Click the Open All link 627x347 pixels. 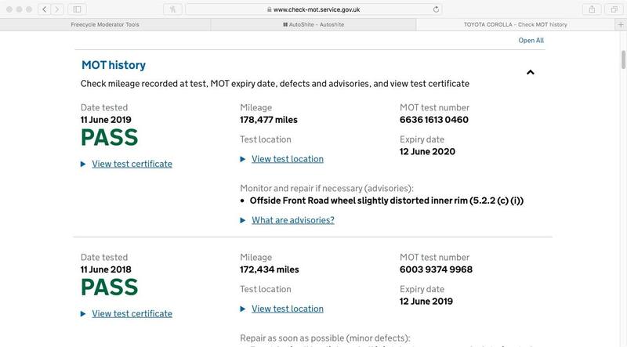pyautogui.click(x=531, y=41)
